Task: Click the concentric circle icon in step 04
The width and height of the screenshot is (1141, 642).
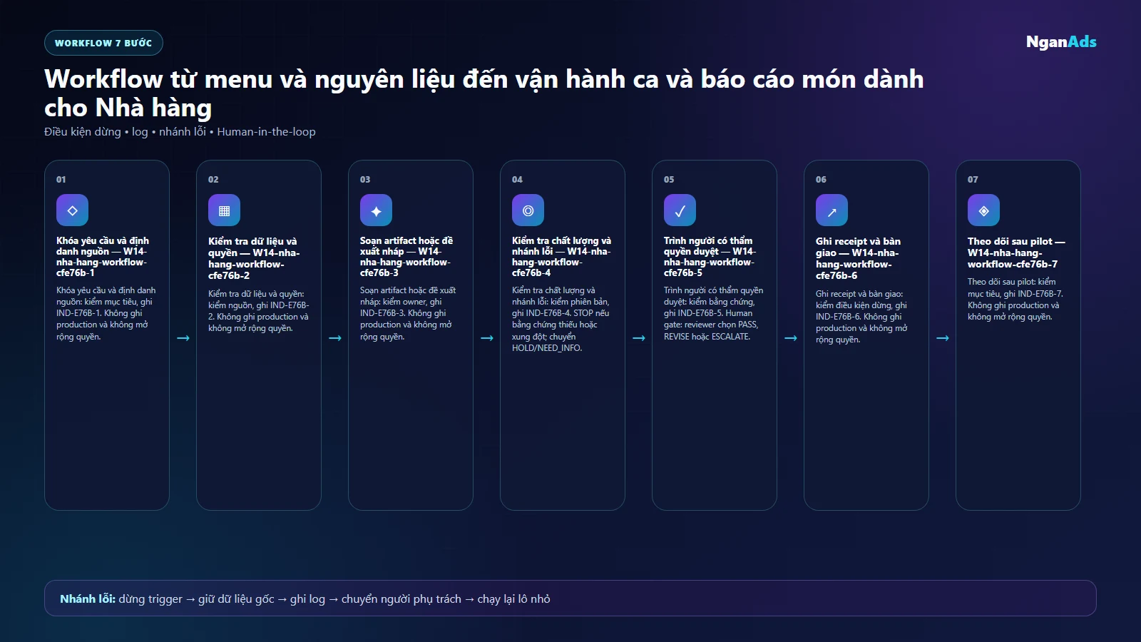Action: pos(528,210)
